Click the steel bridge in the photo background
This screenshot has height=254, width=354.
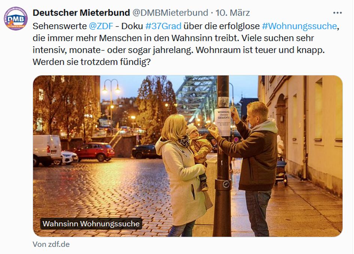[196, 99]
